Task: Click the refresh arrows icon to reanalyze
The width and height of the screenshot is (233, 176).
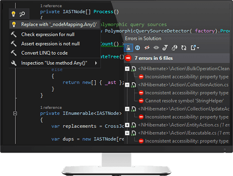Action: coord(184,48)
